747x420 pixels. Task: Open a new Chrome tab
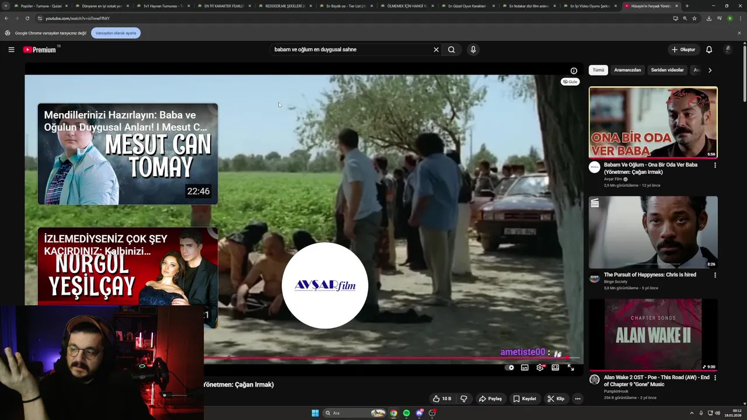click(687, 6)
